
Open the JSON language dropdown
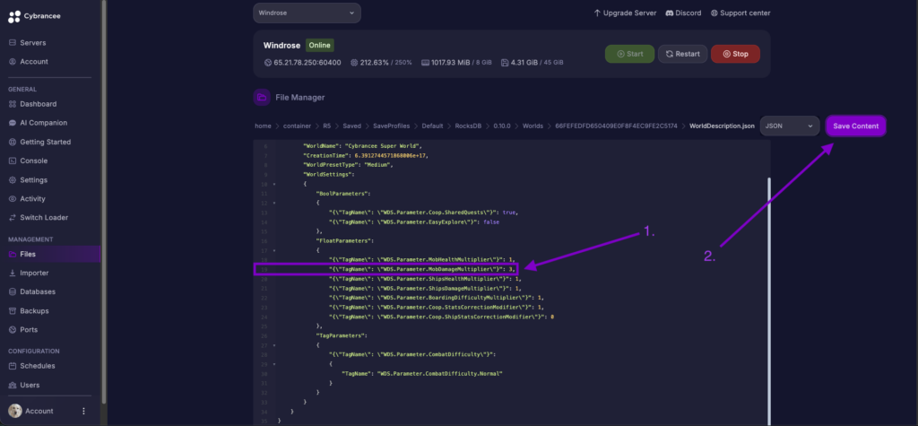[789, 126]
